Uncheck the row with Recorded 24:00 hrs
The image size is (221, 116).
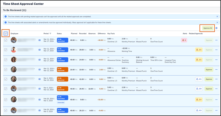[6, 60]
